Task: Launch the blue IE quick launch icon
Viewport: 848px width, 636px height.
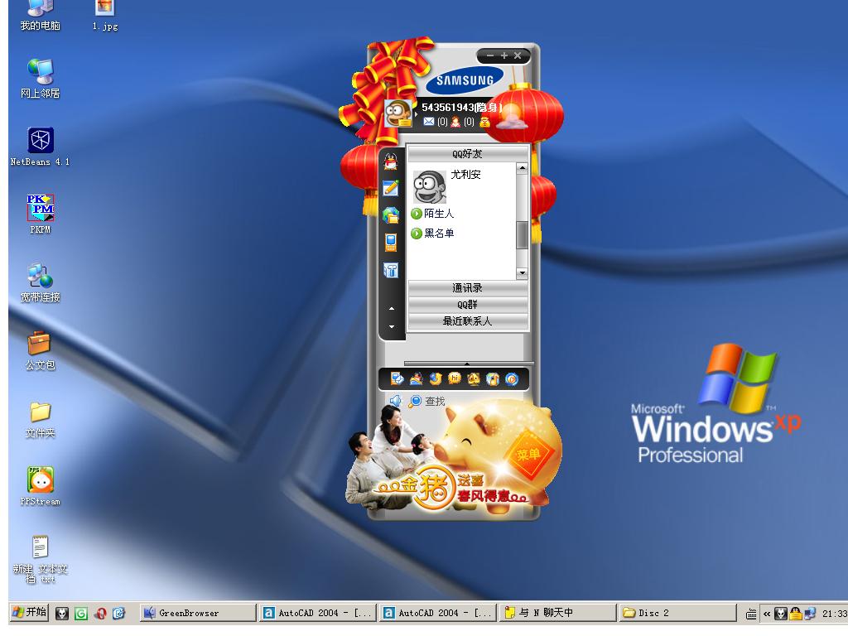Action: (118, 614)
